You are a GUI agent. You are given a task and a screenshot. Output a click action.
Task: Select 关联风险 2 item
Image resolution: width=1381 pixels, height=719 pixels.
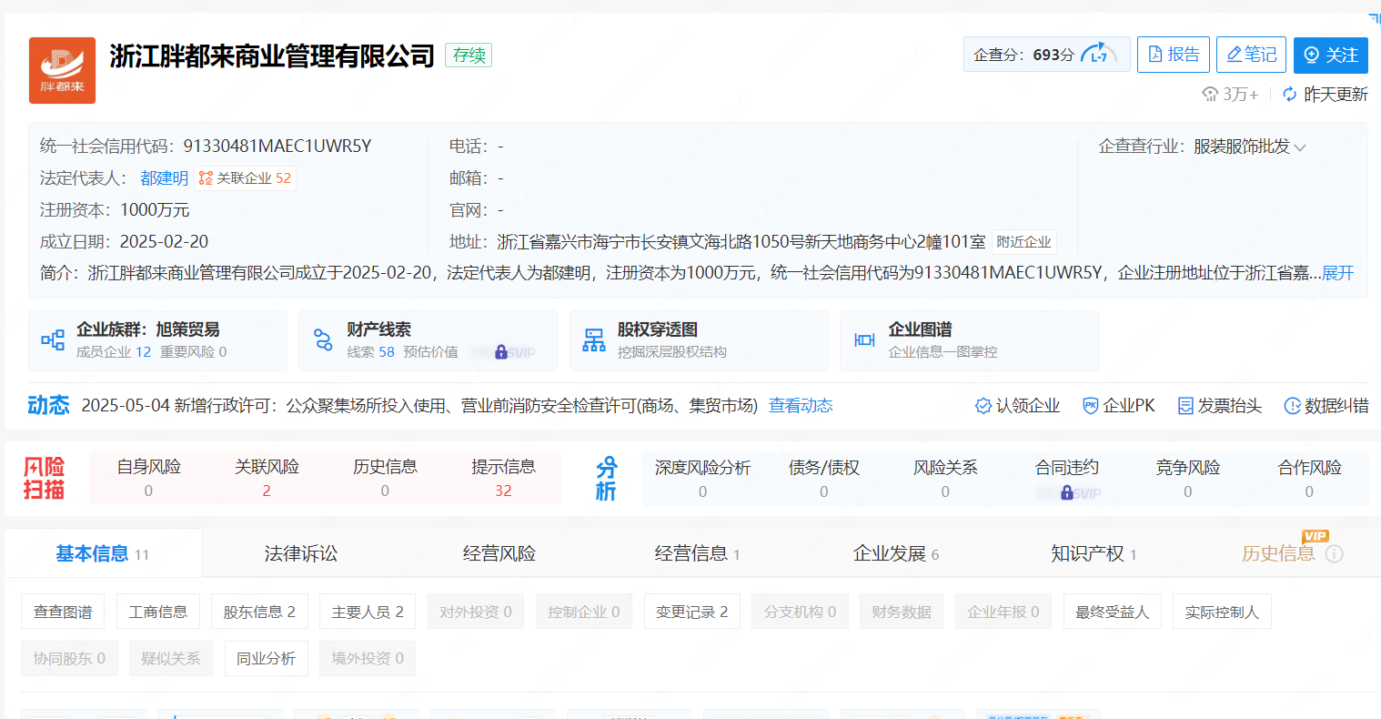click(x=267, y=478)
